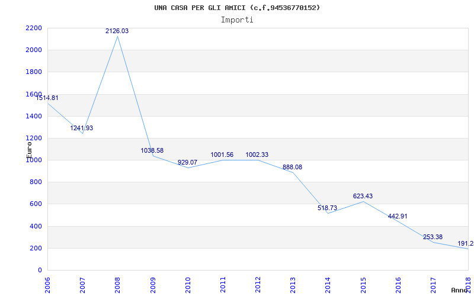Select the 623.43 data label
Image resolution: width=474 pixels, height=296 pixels.
pyautogui.click(x=363, y=197)
